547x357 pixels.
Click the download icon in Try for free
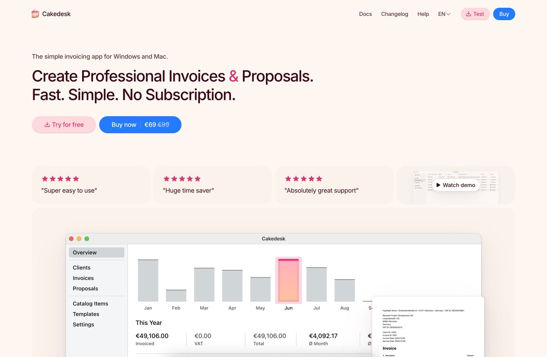pos(46,124)
